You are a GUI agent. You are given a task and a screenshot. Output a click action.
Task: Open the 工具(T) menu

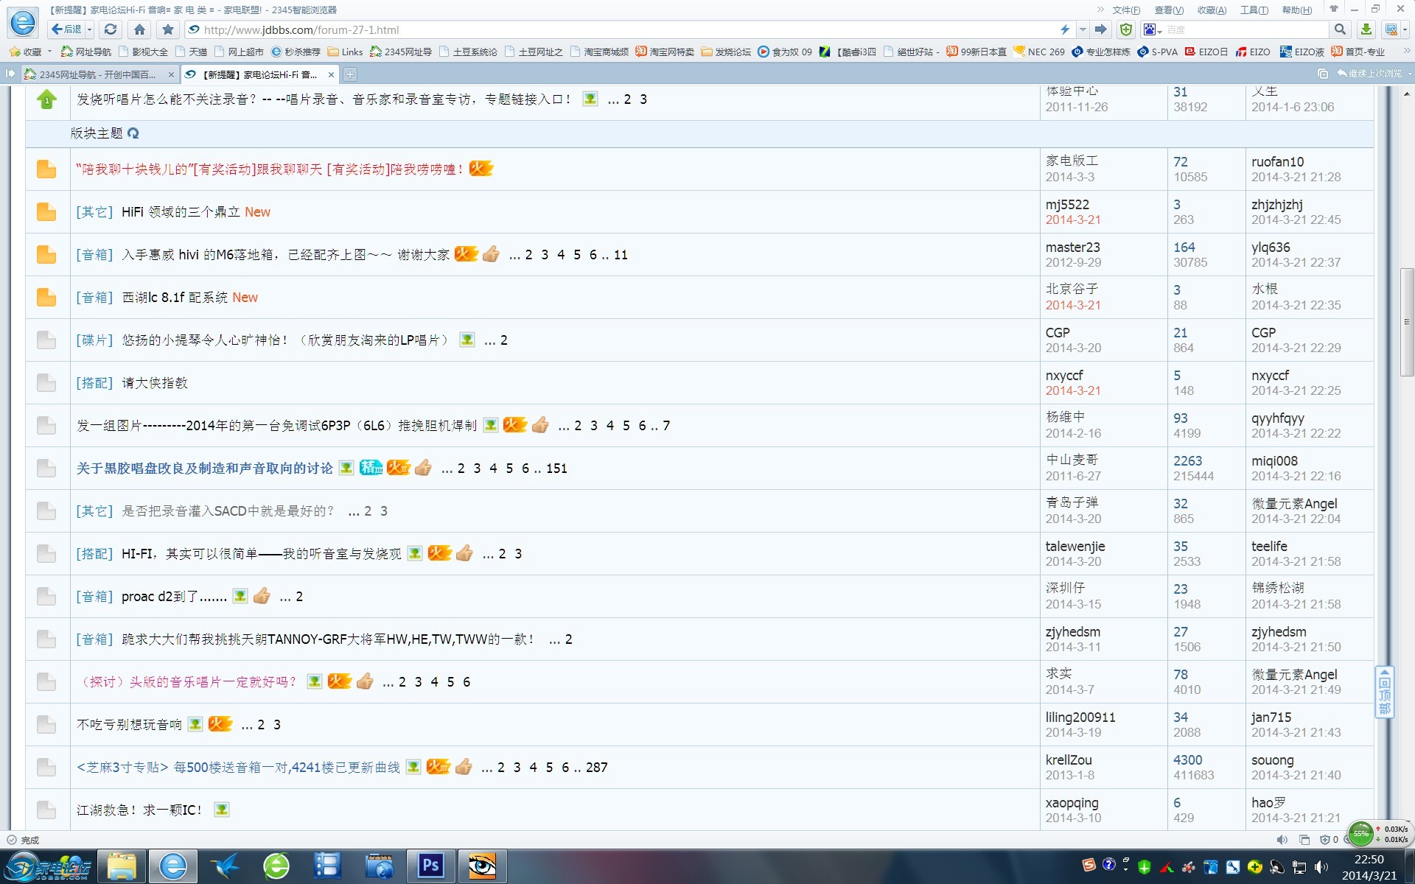[x=1254, y=10]
